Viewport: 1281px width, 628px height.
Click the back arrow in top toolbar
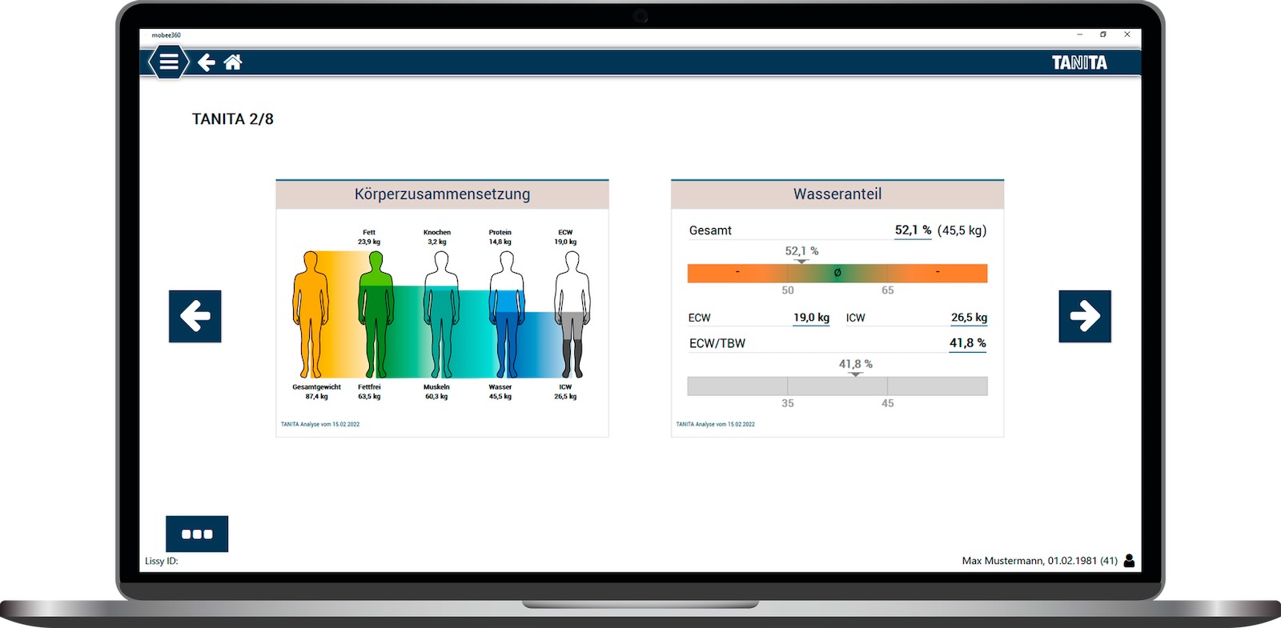coord(207,62)
